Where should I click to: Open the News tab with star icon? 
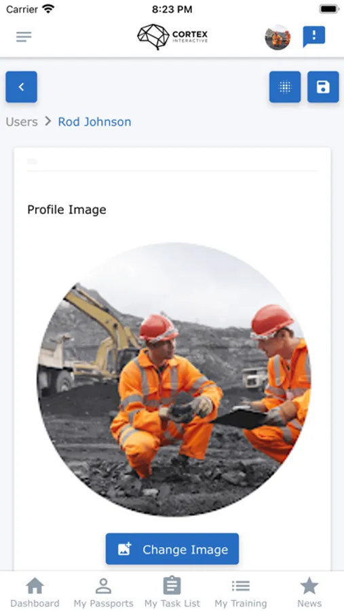[x=309, y=592]
